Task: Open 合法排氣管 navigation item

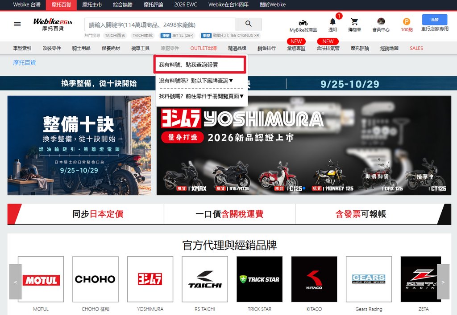Action: [x=328, y=48]
